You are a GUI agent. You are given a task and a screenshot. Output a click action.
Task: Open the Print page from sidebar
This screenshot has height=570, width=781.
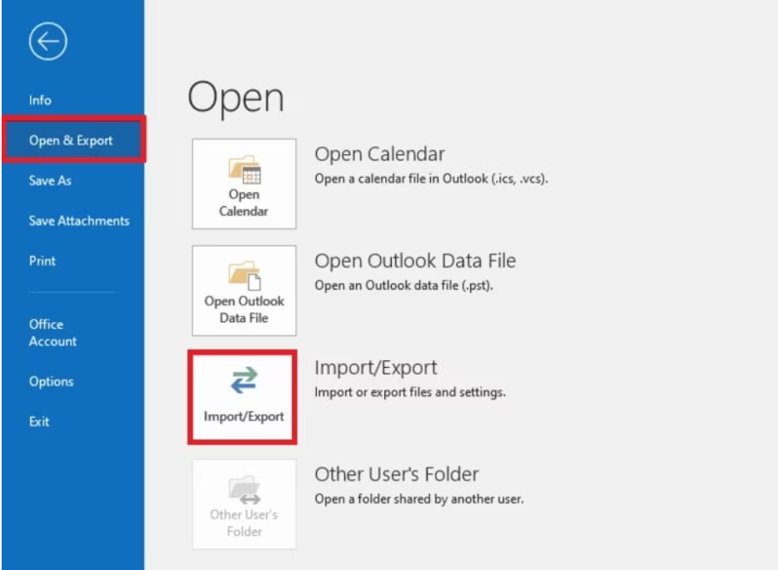point(43,260)
